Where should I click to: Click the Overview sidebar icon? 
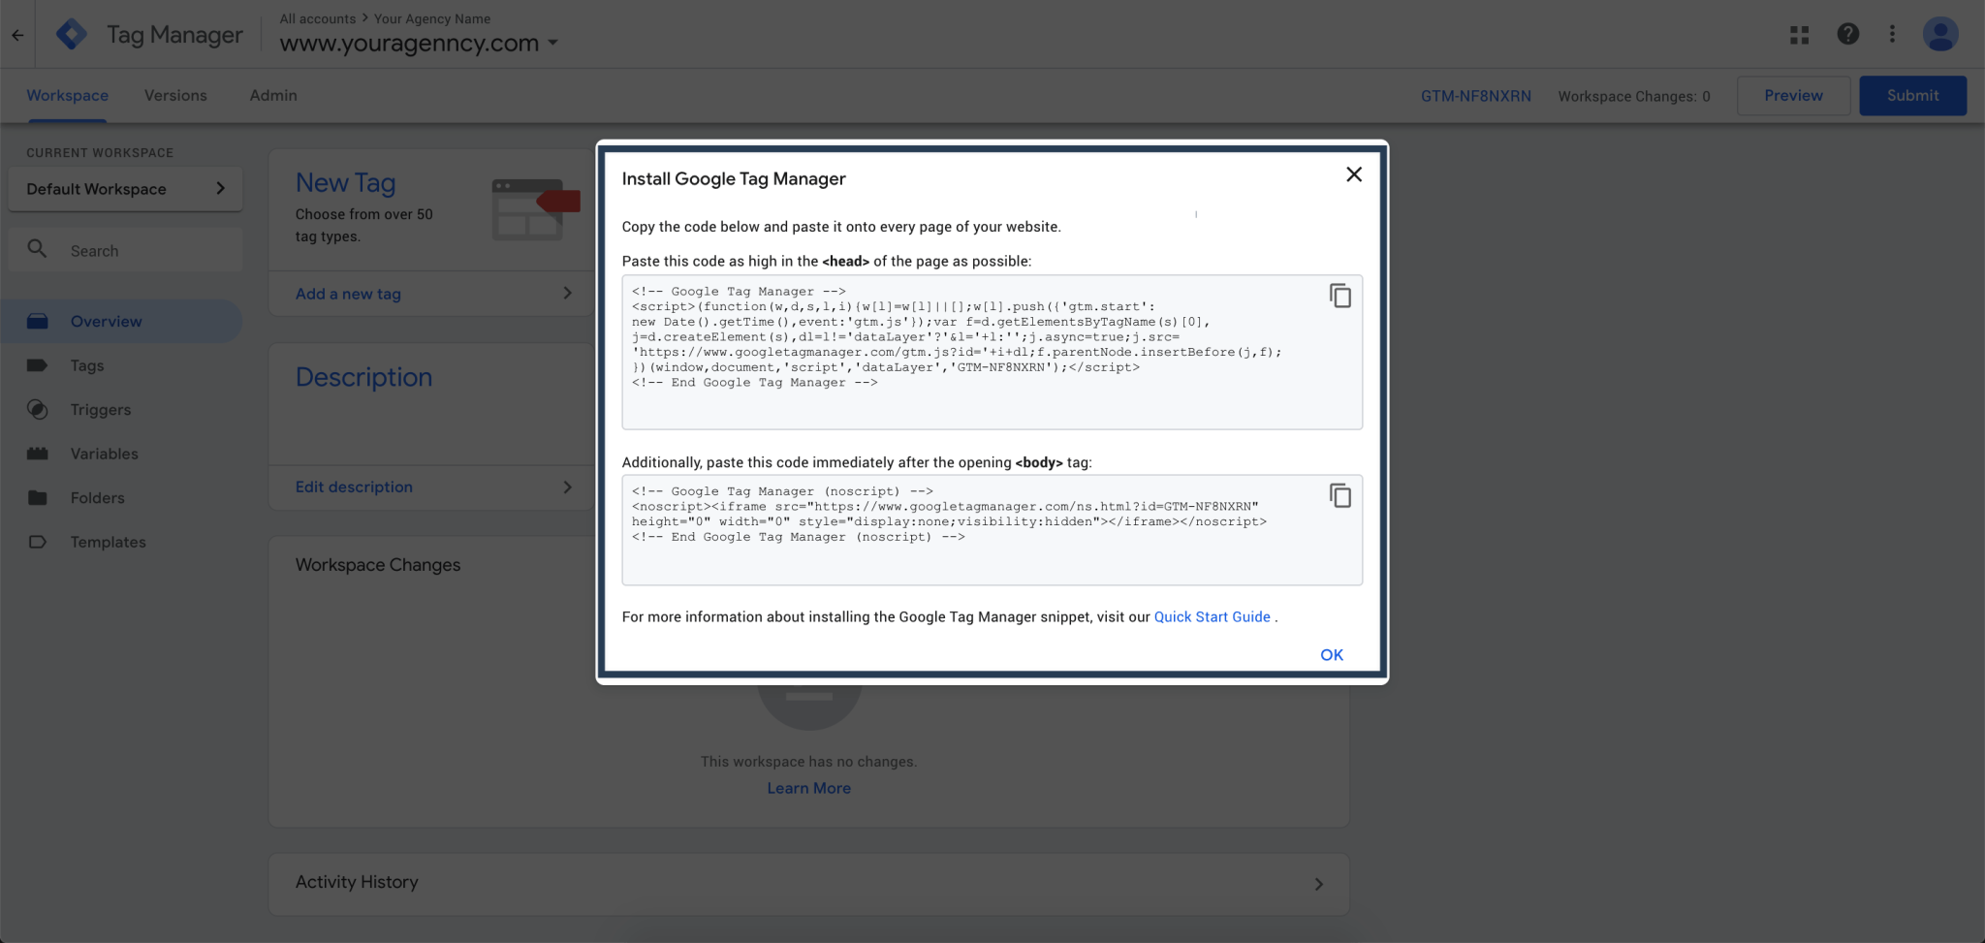pyautogui.click(x=38, y=321)
